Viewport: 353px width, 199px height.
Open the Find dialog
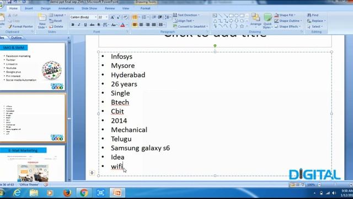(x=313, y=15)
